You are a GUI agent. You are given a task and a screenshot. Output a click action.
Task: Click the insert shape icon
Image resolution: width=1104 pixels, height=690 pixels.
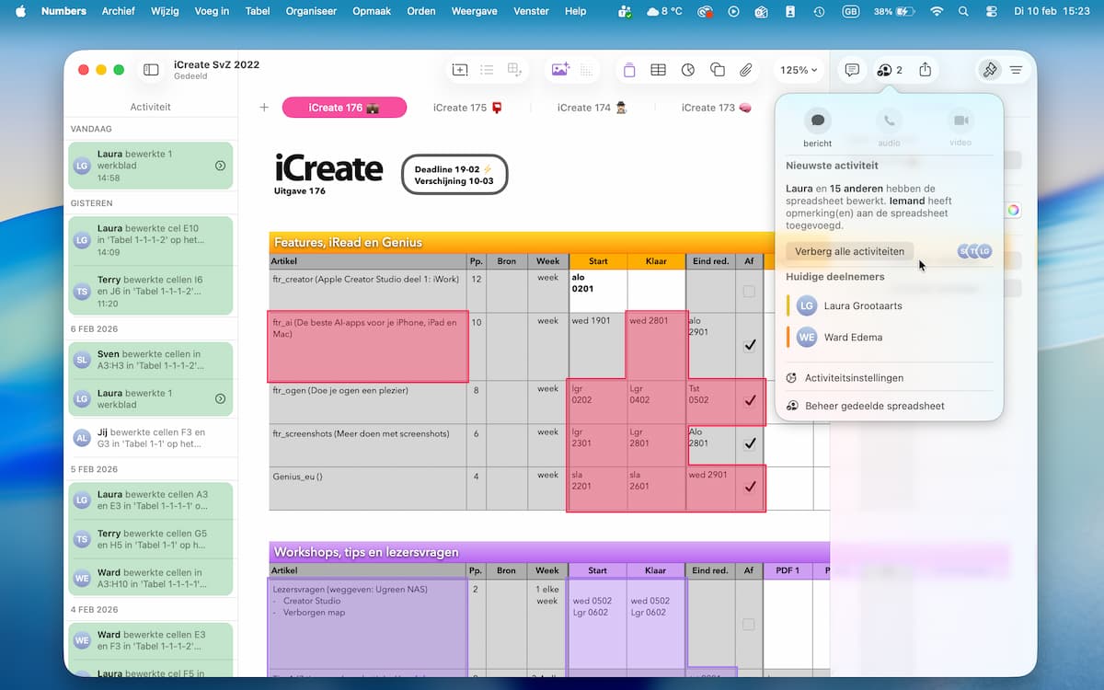pos(718,70)
